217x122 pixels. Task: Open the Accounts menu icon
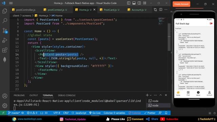coord(5,96)
